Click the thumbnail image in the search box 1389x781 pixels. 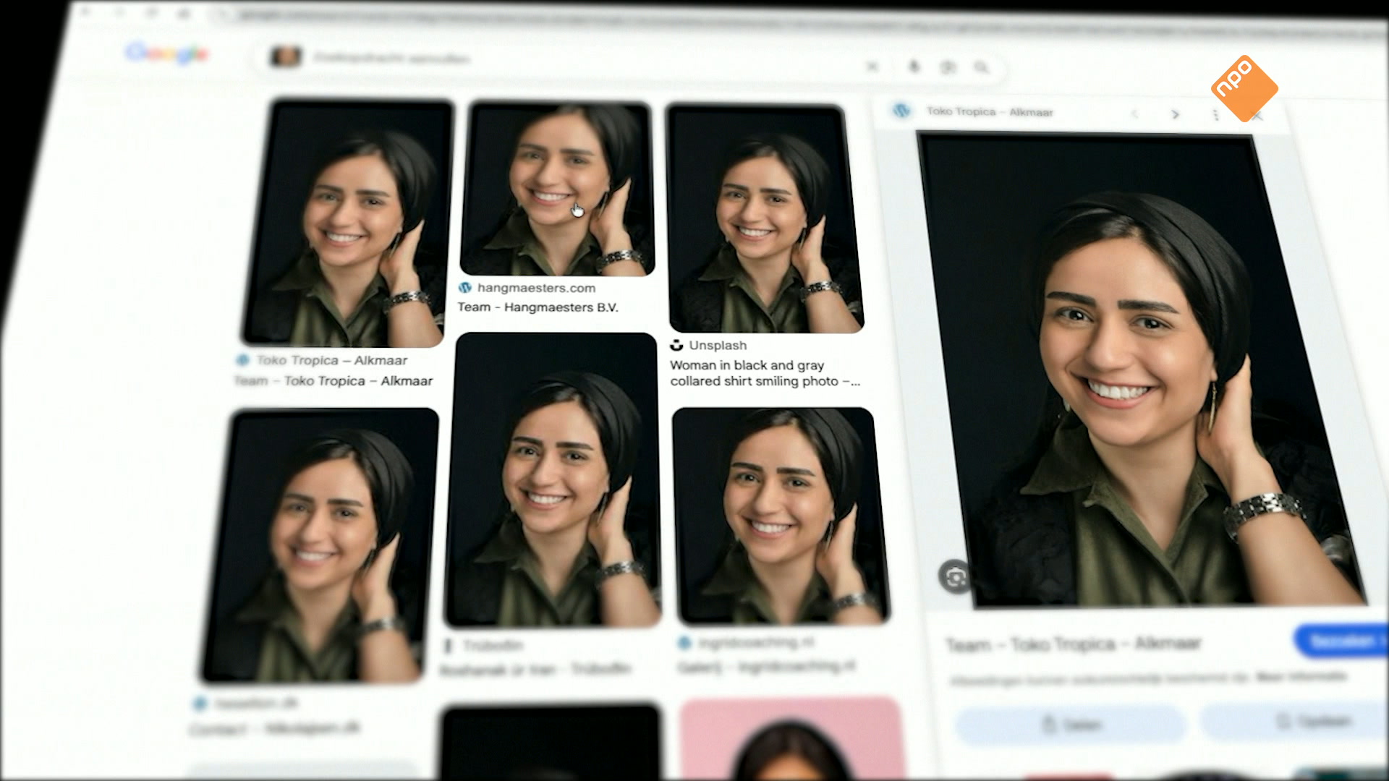tap(286, 56)
